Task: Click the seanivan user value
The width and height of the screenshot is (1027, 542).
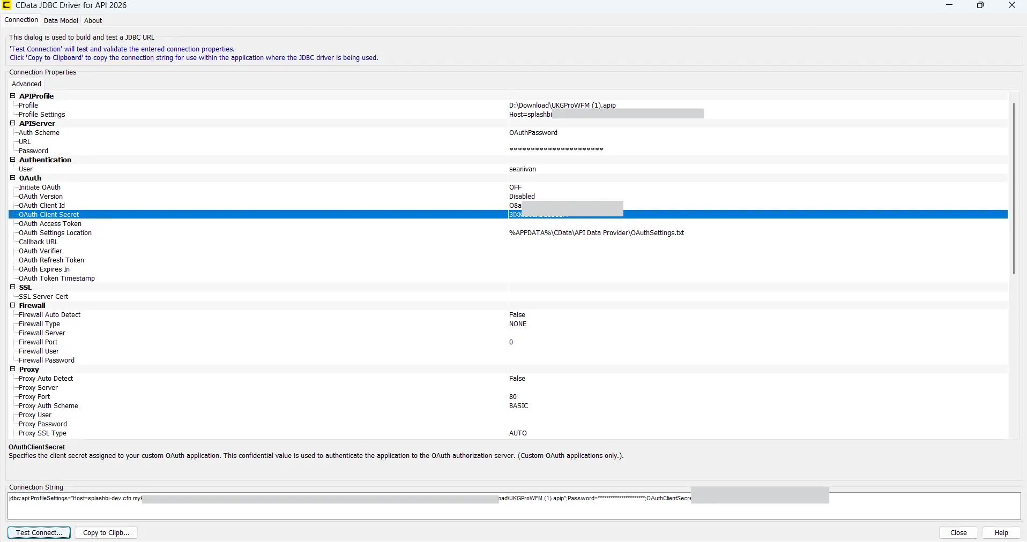Action: pyautogui.click(x=523, y=169)
